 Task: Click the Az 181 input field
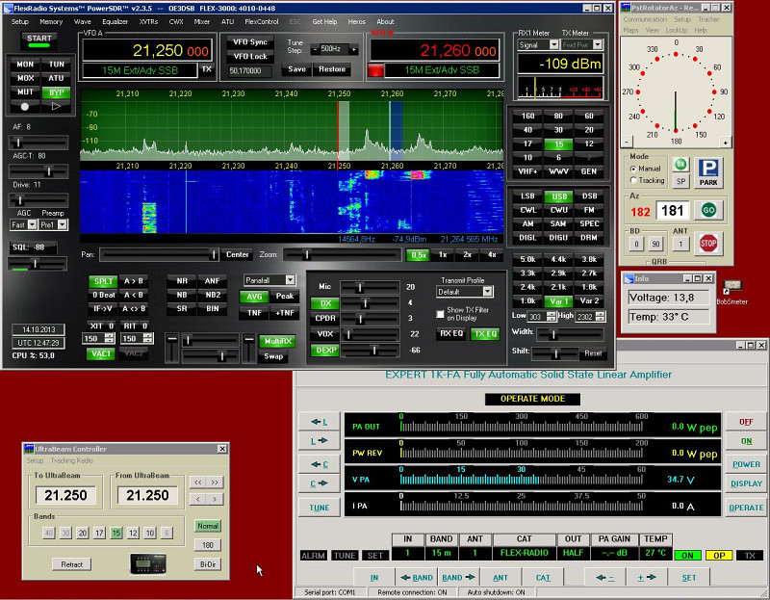click(672, 211)
